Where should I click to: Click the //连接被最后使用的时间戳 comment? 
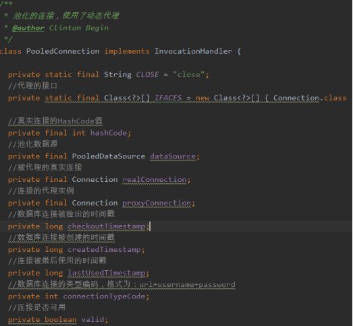[x=57, y=261]
